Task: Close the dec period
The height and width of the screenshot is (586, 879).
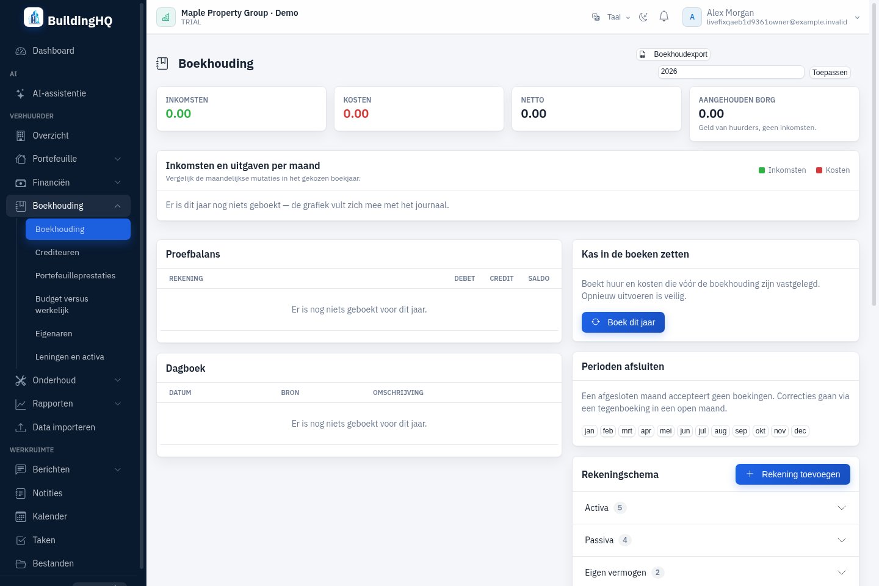Action: click(x=800, y=431)
